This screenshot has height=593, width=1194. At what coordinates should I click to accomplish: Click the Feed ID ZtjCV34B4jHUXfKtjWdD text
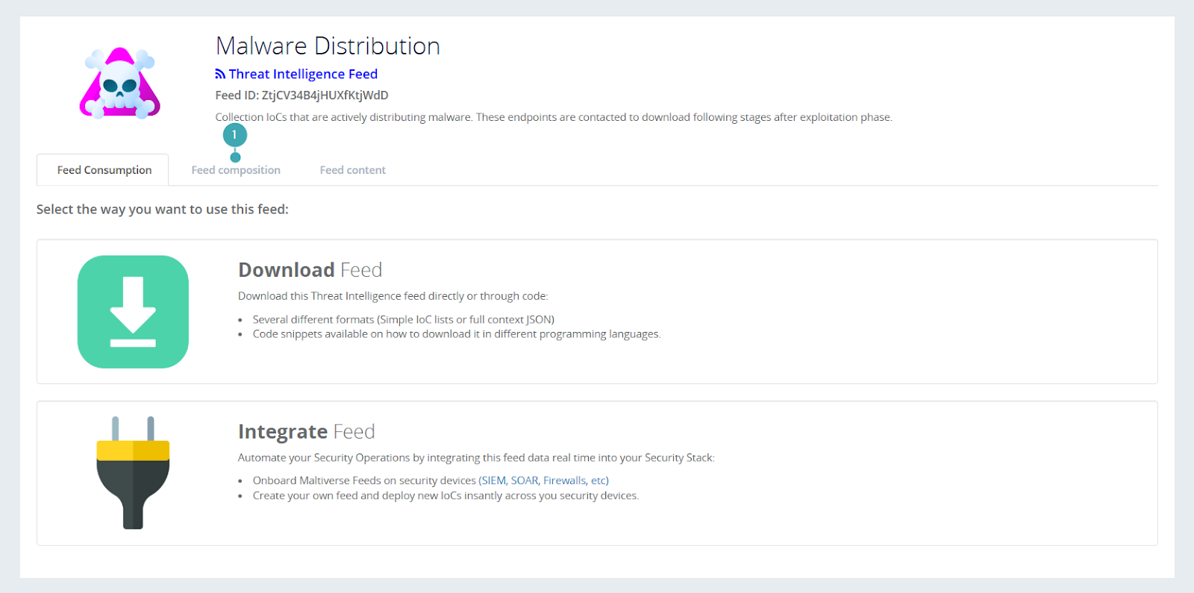[301, 95]
